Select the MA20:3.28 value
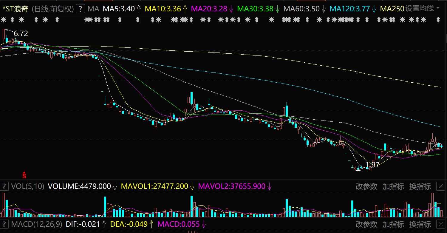 pos(209,9)
